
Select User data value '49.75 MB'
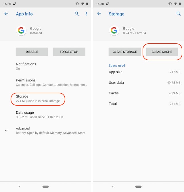pyautogui.click(x=174, y=83)
